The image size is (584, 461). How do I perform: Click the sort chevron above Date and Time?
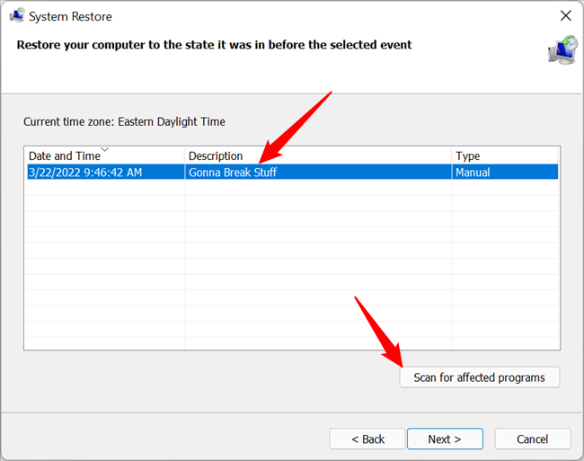pos(104,149)
